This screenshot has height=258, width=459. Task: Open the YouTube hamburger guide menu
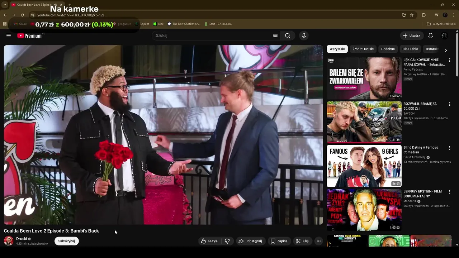click(9, 35)
